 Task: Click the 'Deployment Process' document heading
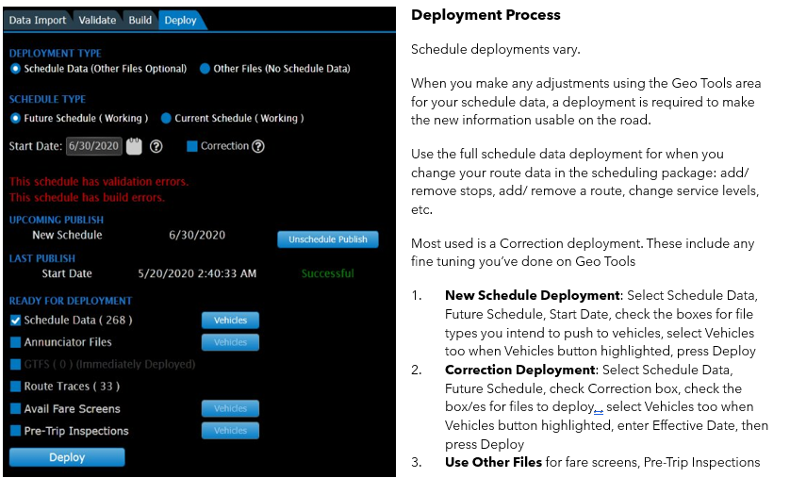pyautogui.click(x=486, y=15)
